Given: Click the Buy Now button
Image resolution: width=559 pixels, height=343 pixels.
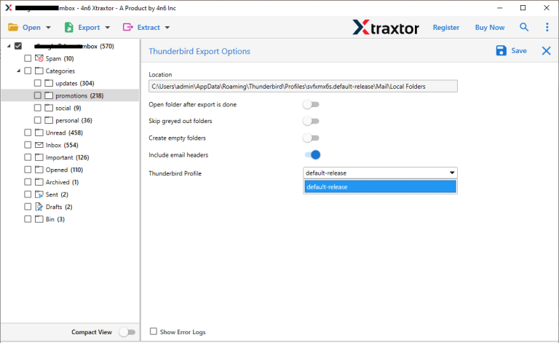Looking at the screenshot, I should tap(489, 28).
